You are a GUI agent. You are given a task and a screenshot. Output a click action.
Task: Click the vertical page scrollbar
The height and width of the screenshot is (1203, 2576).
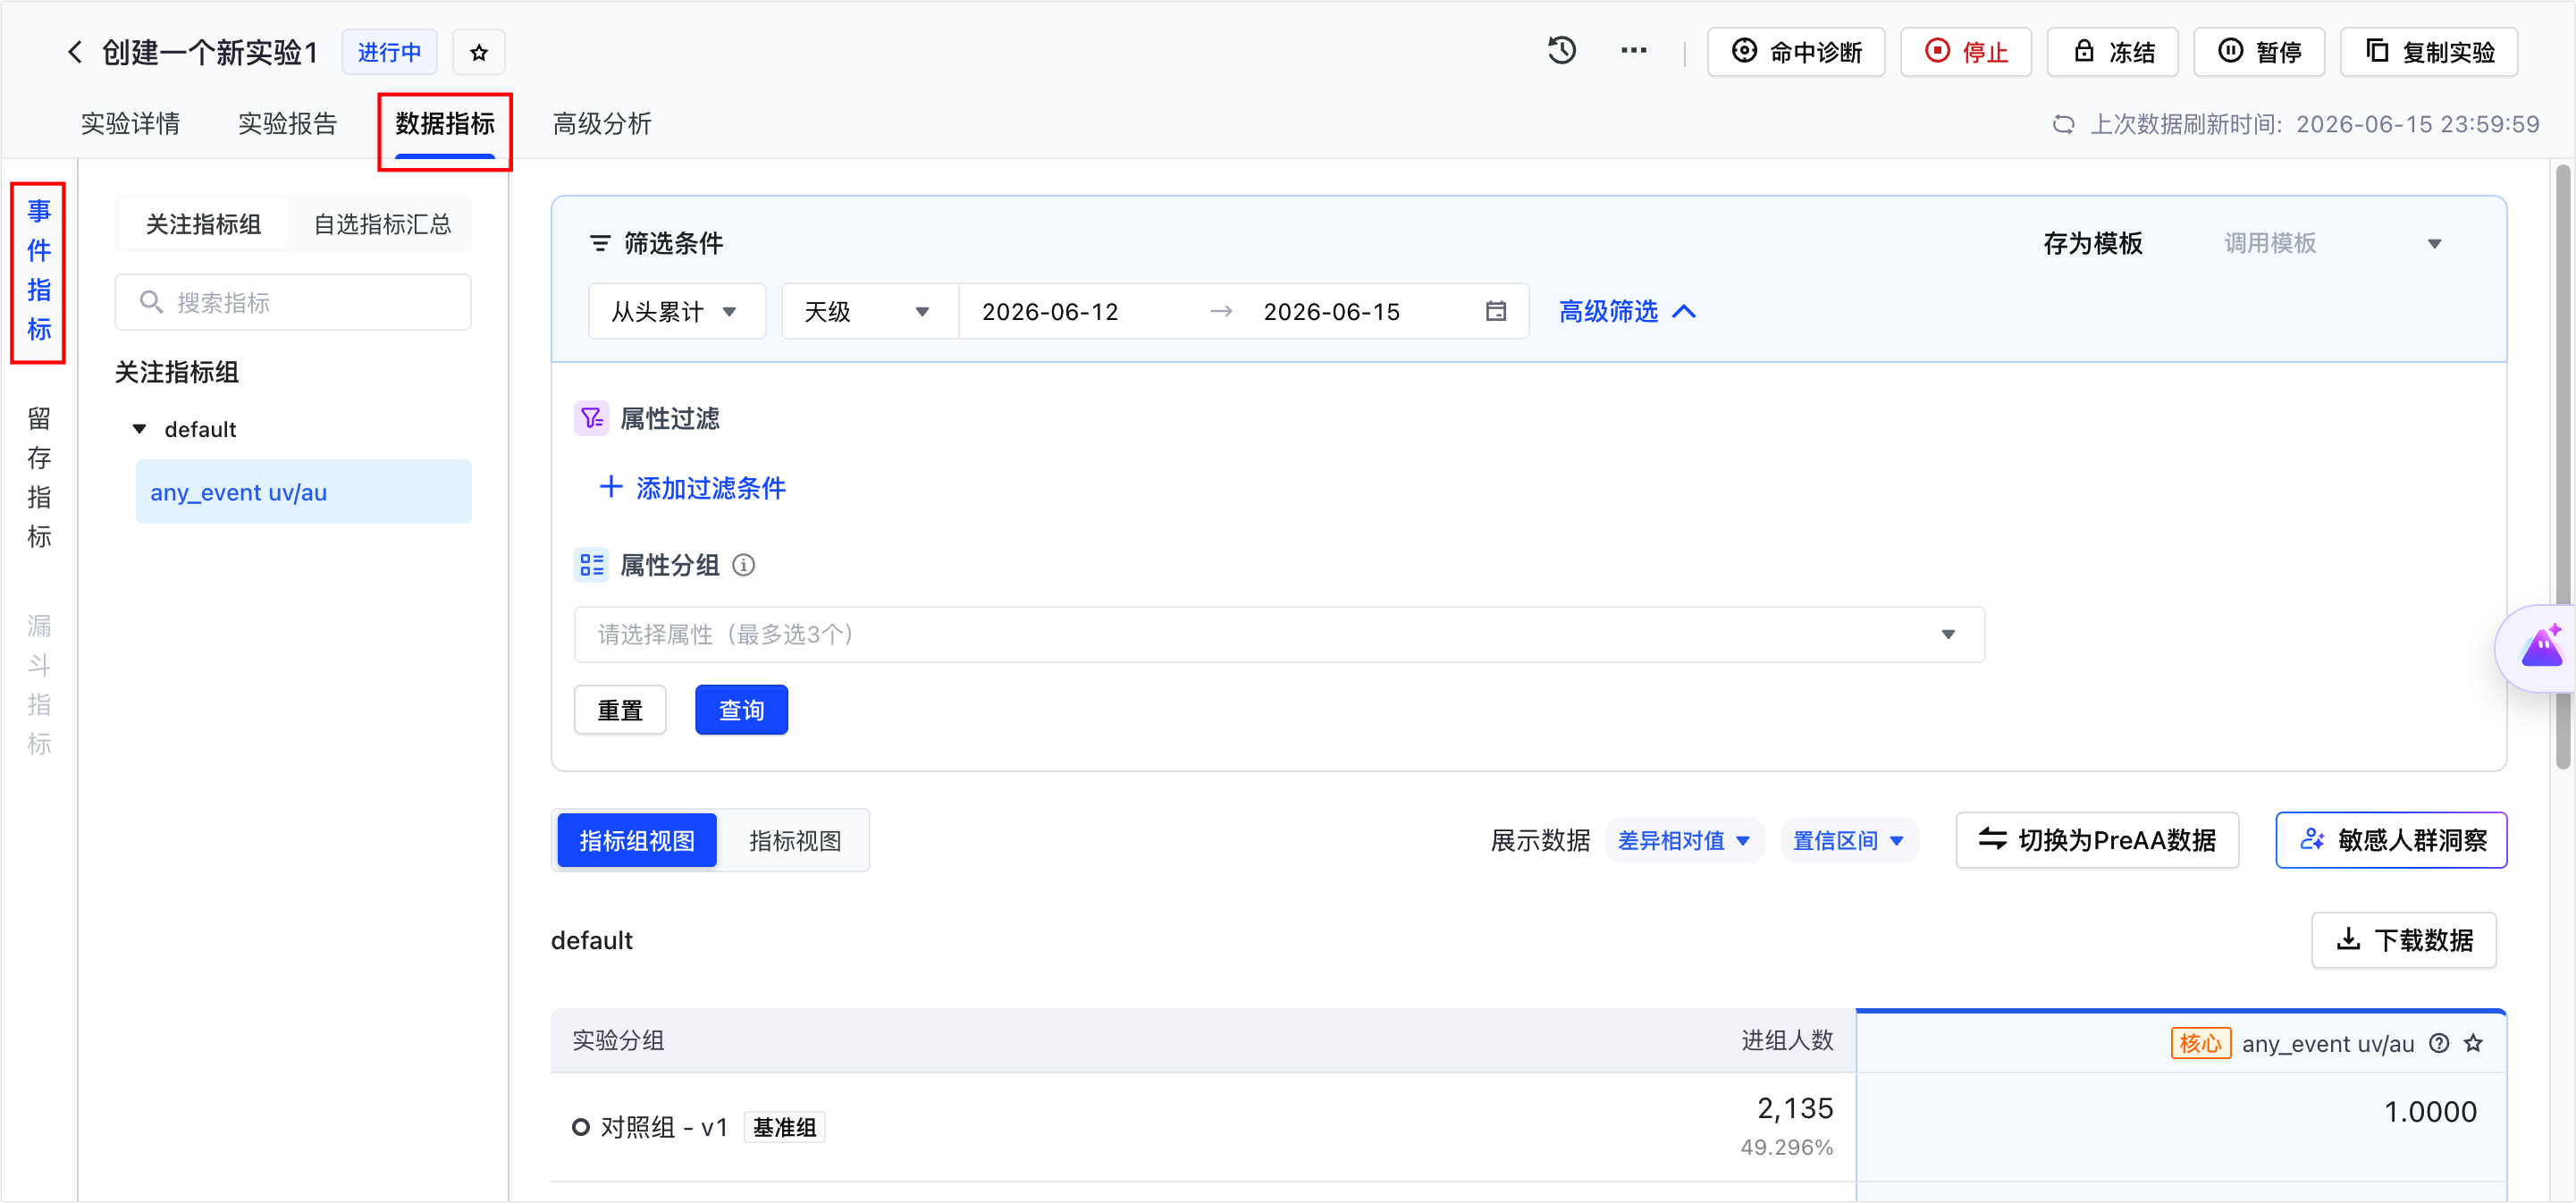2562,468
